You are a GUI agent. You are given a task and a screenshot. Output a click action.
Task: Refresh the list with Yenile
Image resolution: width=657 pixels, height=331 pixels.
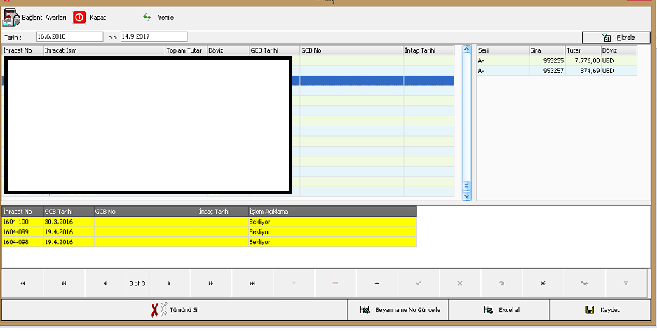tap(158, 18)
